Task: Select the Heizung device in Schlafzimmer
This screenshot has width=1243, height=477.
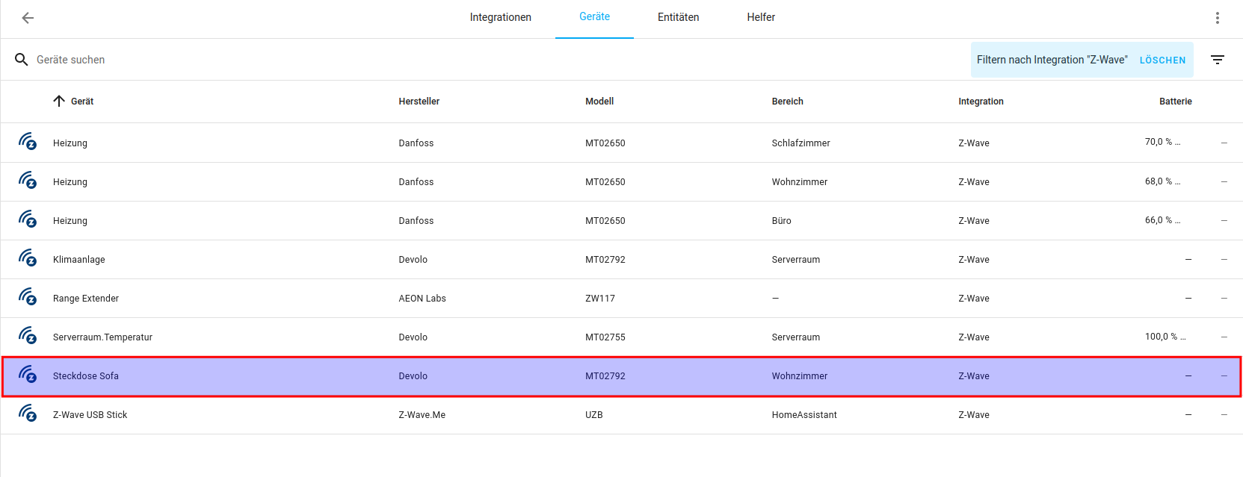Action: coord(70,143)
